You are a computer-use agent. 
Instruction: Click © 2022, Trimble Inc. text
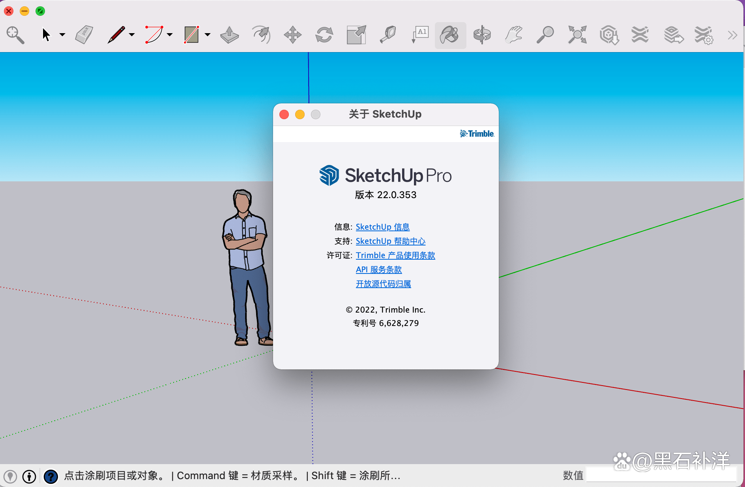tap(386, 310)
